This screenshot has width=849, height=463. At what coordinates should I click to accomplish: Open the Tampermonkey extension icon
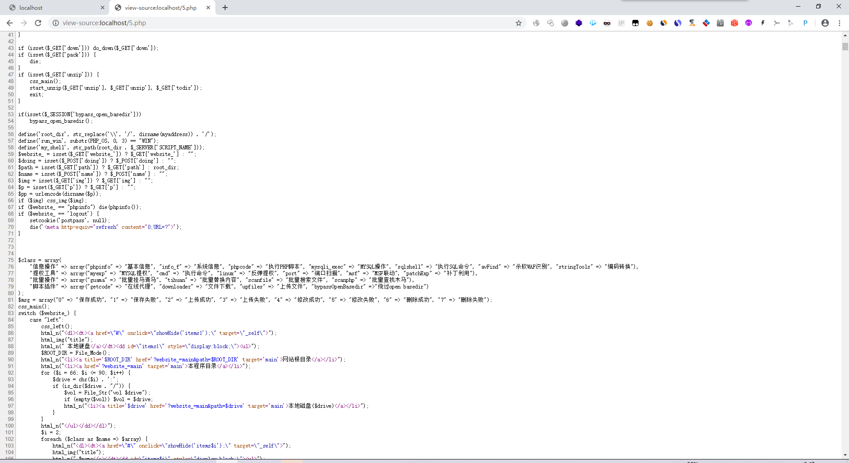tap(635, 23)
